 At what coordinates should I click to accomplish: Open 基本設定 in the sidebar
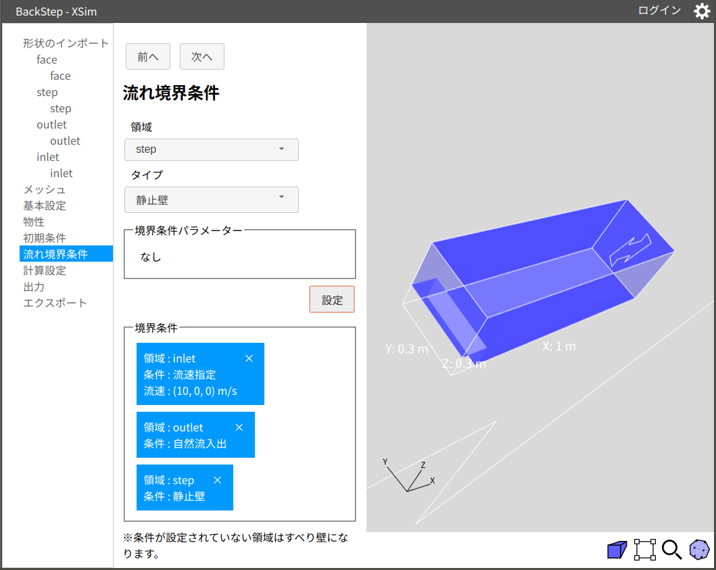[45, 206]
